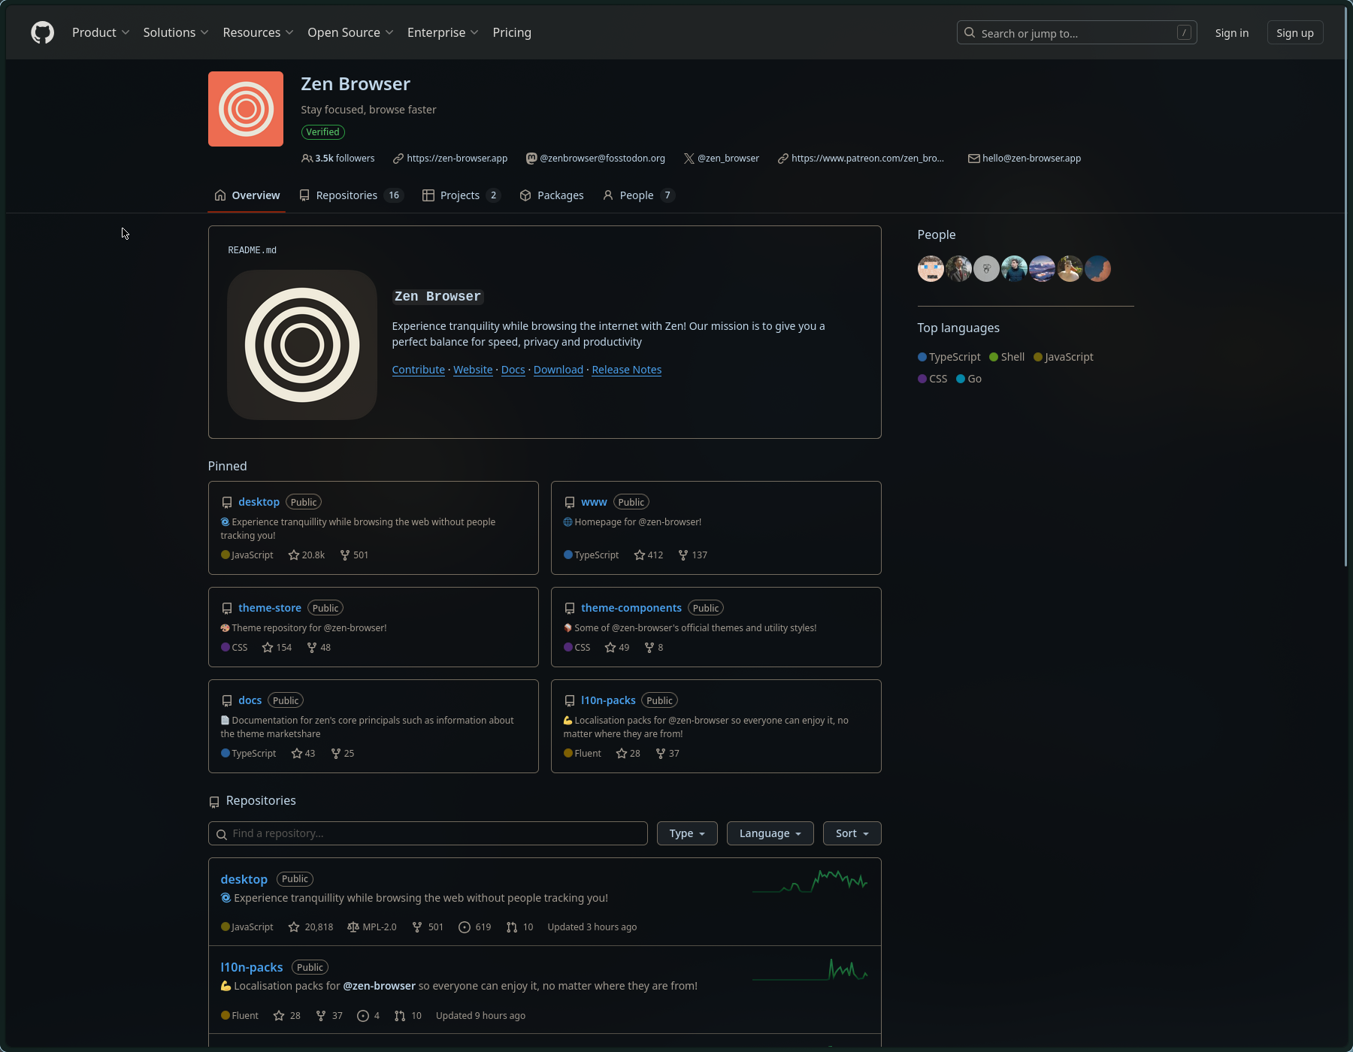Click the Docs link in README
This screenshot has width=1353, height=1052.
point(513,370)
